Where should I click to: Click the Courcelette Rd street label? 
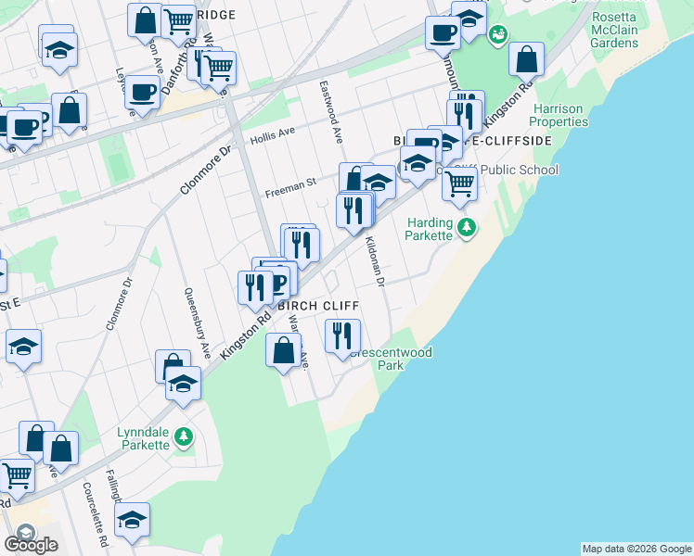pos(96,515)
